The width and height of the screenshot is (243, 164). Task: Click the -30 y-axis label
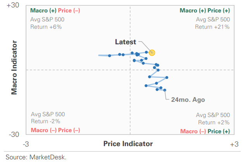(14, 134)
